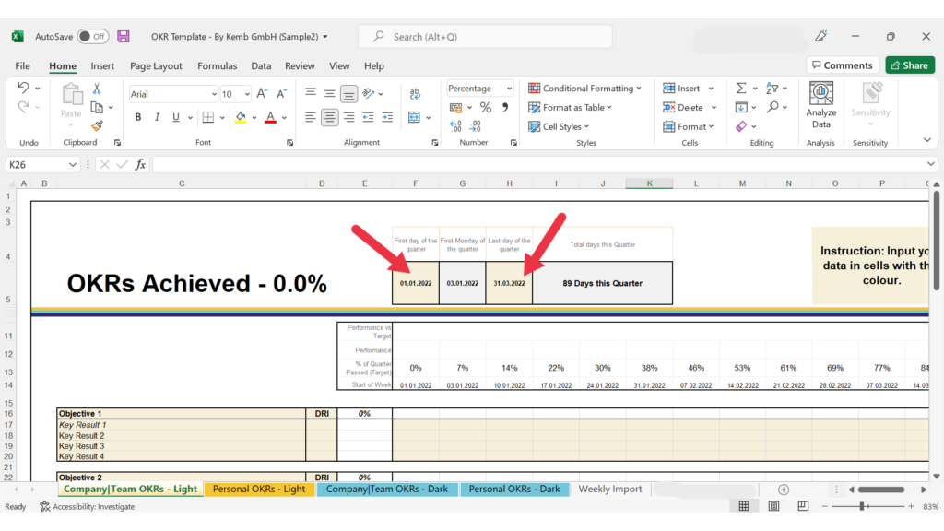Click the Undo arrow icon

23,88
